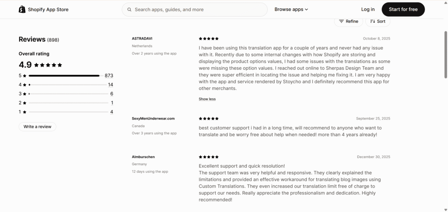Image resolution: width=448 pixels, height=212 pixels.
Task: Click the search magnifier icon
Action: [129, 10]
